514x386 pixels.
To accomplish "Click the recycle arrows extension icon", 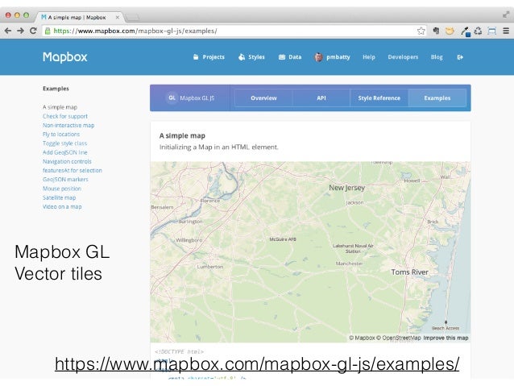I will pos(478,31).
